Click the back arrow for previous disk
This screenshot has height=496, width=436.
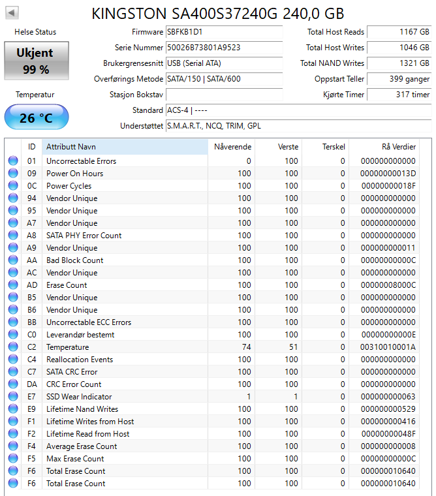tap(12, 12)
